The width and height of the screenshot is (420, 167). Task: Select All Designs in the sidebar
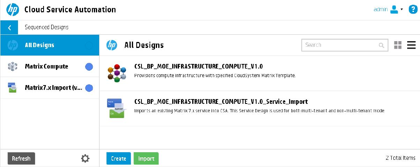pyautogui.click(x=50, y=45)
